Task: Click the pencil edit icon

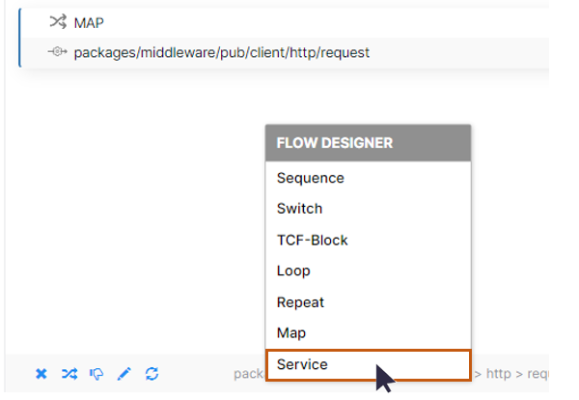Action: coord(124,374)
